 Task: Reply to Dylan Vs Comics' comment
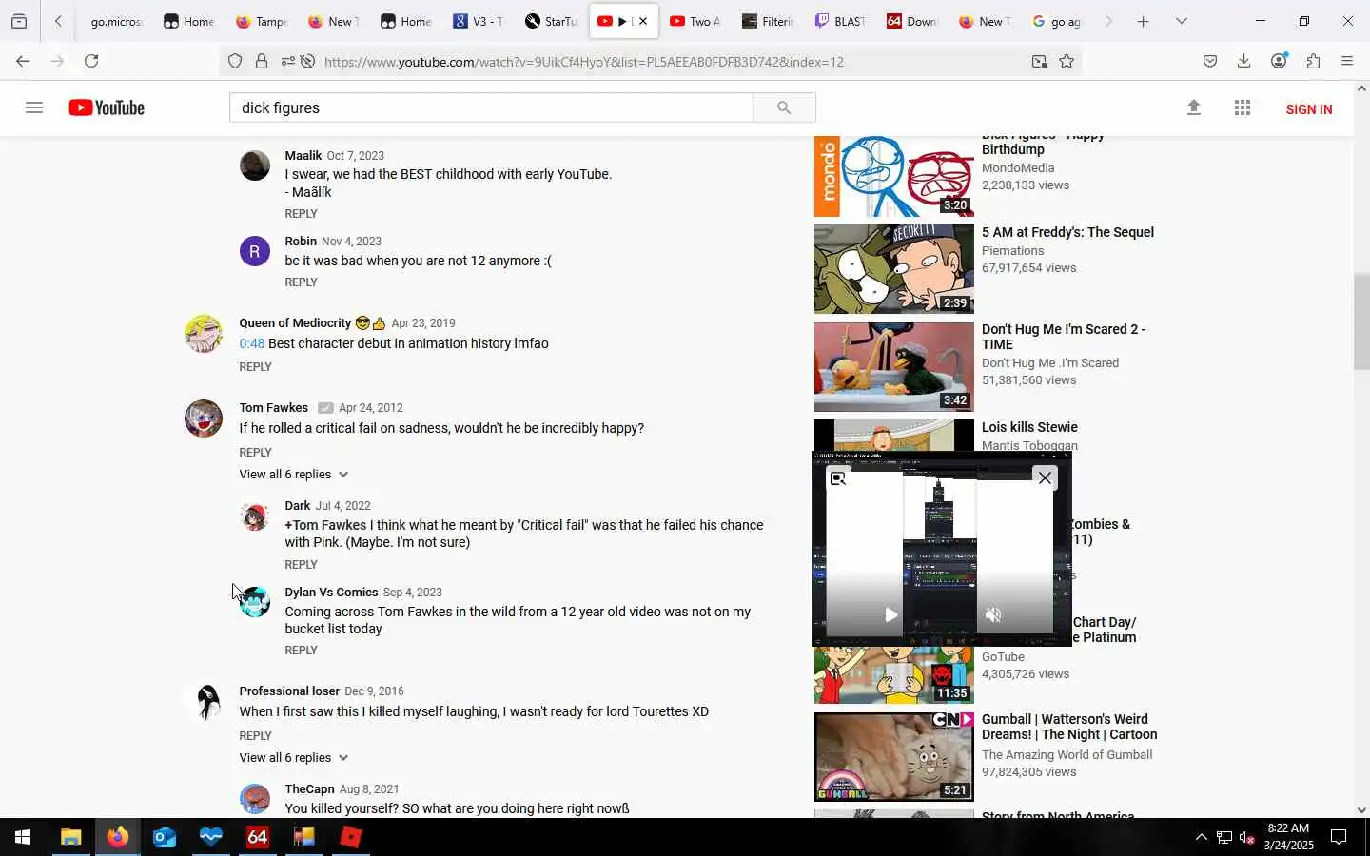coord(301,651)
